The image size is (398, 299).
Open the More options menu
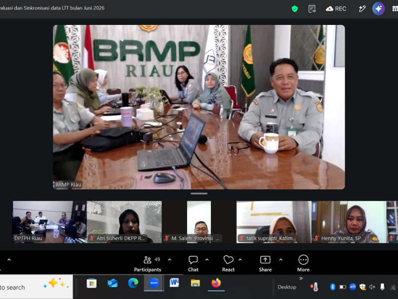tap(303, 264)
